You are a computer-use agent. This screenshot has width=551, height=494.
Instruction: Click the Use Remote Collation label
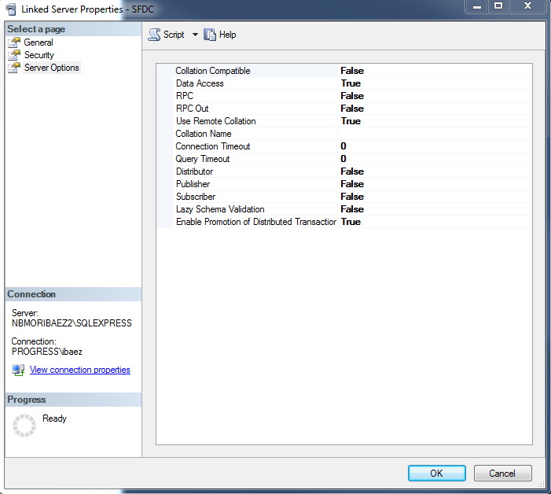[x=215, y=121]
